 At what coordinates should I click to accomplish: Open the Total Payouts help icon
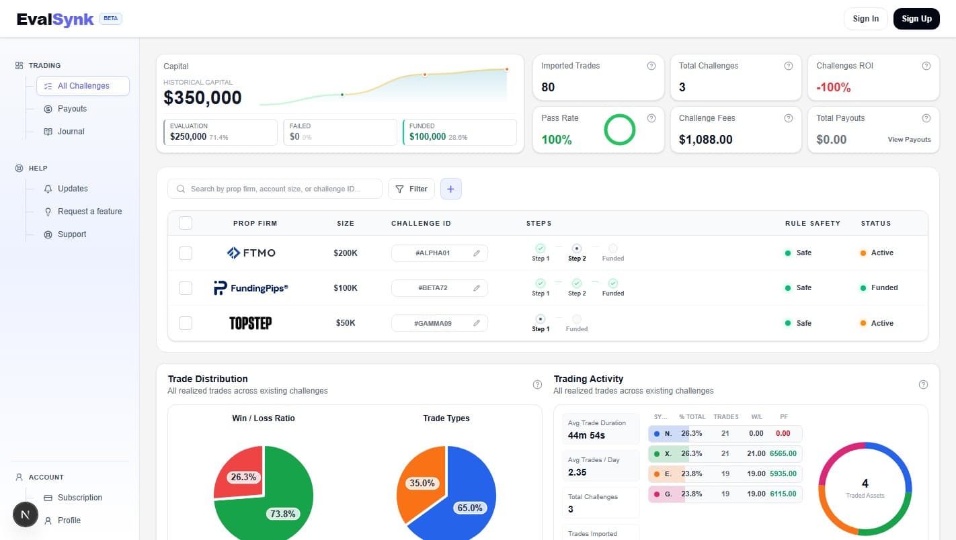[x=926, y=118]
